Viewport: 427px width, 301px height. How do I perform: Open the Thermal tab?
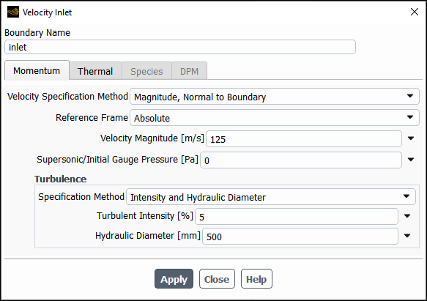click(x=95, y=71)
